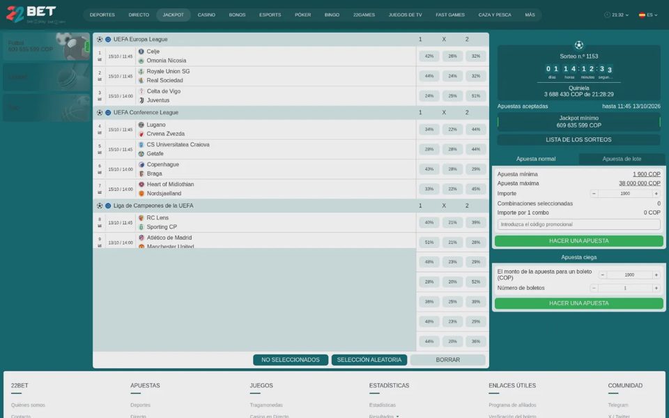The height and width of the screenshot is (418, 669).
Task: Go to the DEPORTES section
Action: click(x=102, y=15)
